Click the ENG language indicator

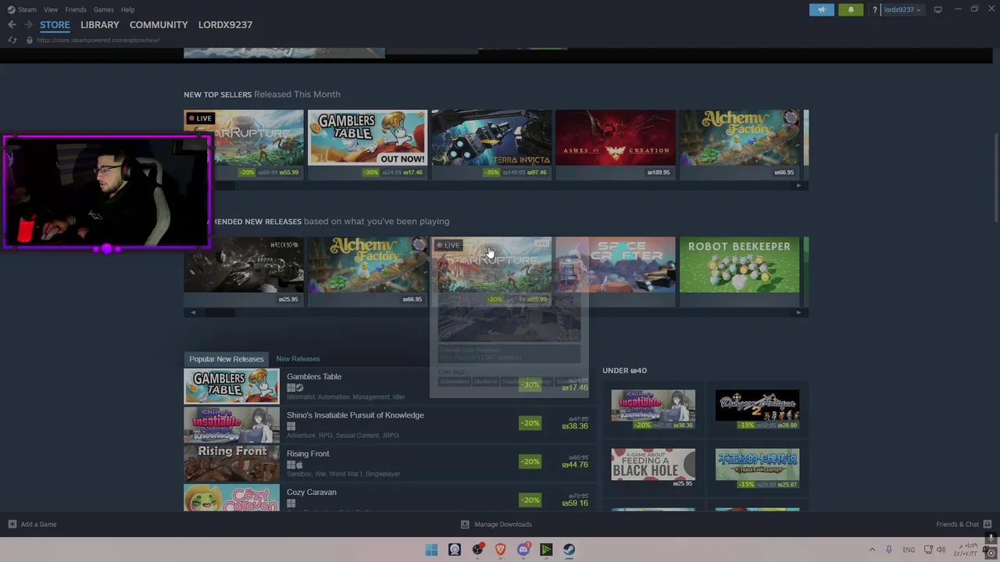click(909, 550)
